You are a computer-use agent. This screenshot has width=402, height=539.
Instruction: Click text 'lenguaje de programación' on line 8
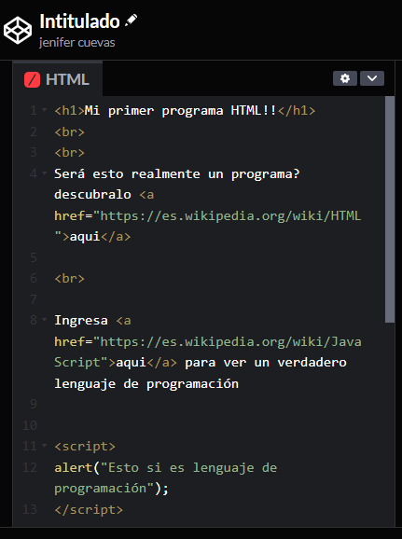[146, 383]
